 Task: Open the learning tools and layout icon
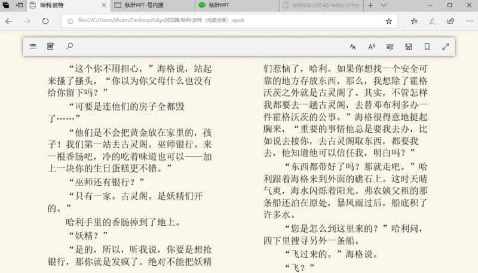(x=390, y=47)
